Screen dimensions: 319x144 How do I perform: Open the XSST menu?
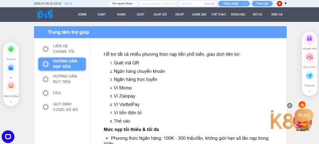tap(141, 14)
